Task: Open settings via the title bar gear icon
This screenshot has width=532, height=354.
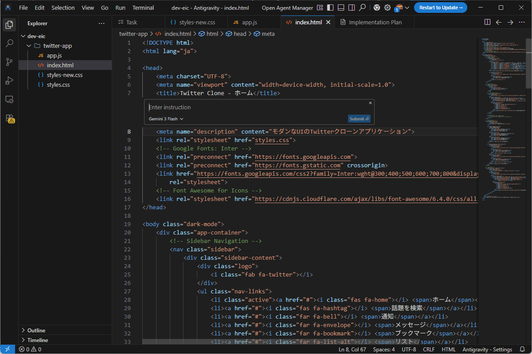Action: click(x=387, y=8)
